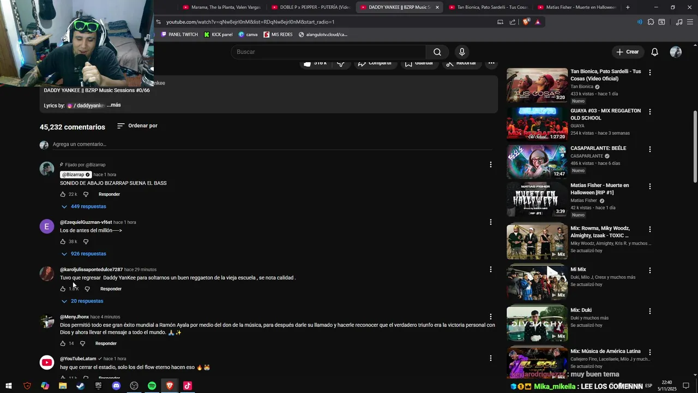Switch to DOBLE P x PEIPPER tab
Viewport: 698px width, 393px height.
click(311, 7)
